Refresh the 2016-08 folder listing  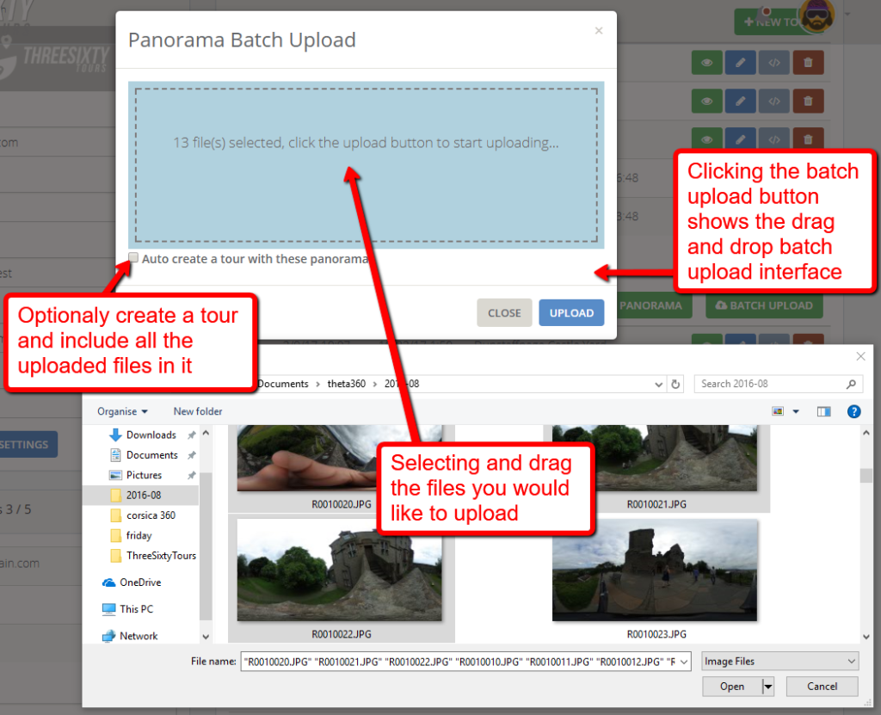pos(675,384)
